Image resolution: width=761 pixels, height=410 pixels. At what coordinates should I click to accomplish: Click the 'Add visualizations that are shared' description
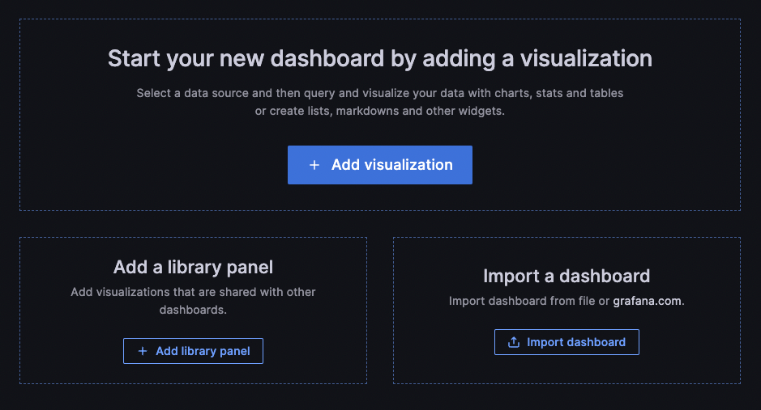click(193, 292)
